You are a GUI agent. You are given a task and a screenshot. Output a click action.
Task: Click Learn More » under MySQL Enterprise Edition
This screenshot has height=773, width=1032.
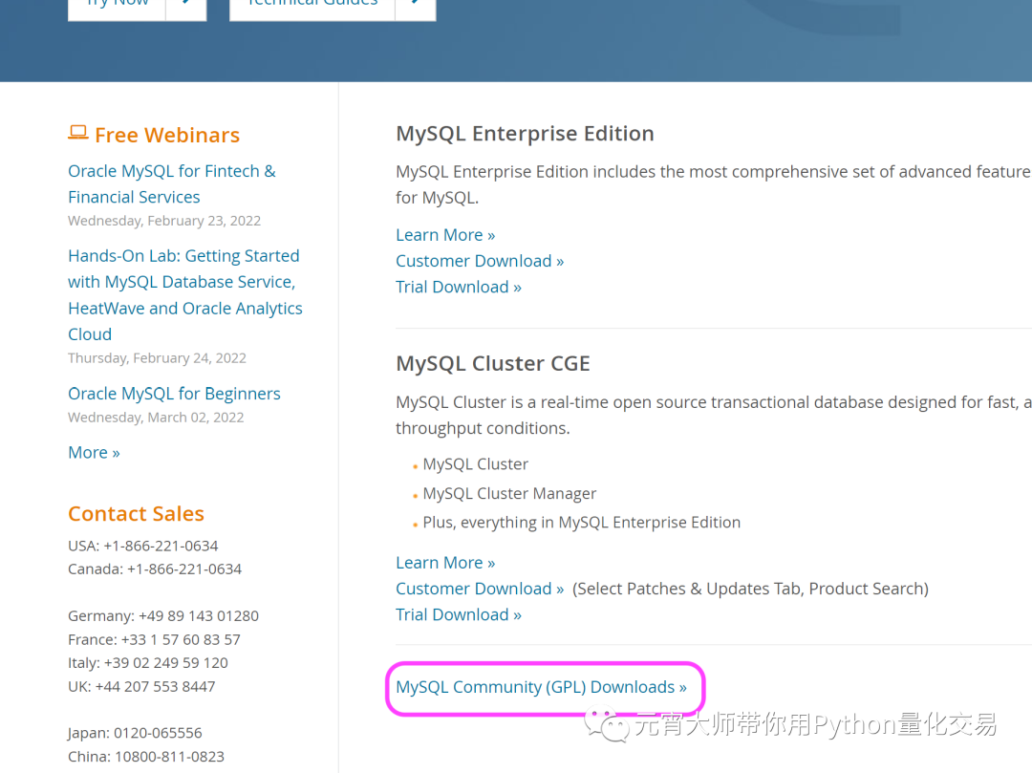[445, 235]
